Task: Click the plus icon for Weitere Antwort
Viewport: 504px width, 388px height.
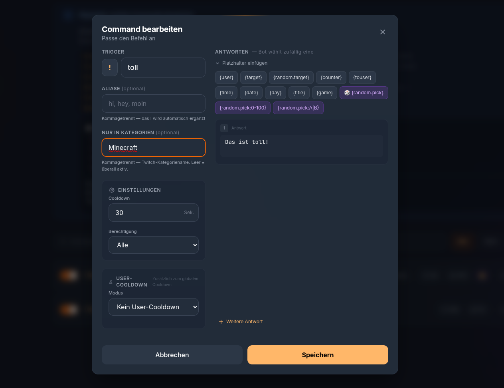Action: coord(221,322)
